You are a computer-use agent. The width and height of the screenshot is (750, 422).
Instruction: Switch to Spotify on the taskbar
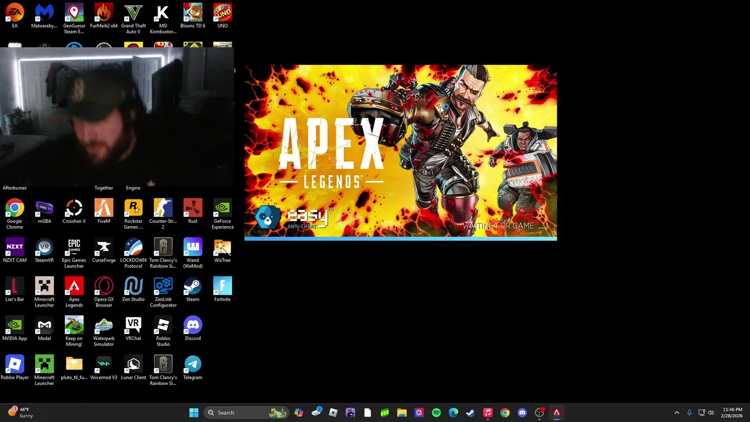click(x=436, y=413)
